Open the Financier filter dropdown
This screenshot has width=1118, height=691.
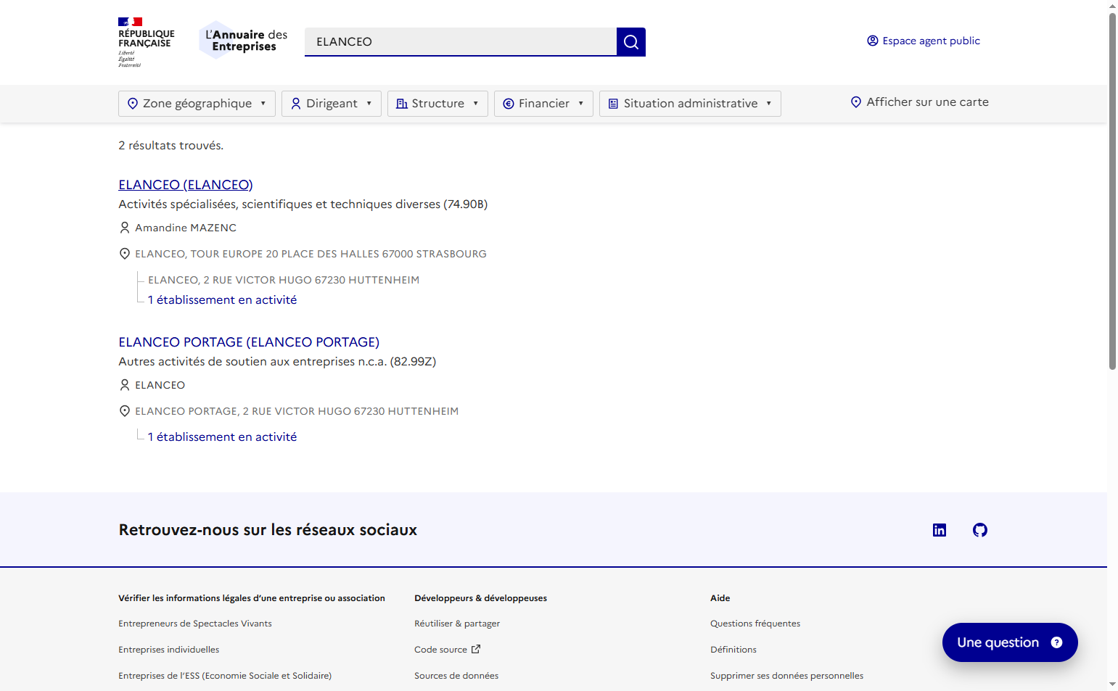pyautogui.click(x=543, y=104)
